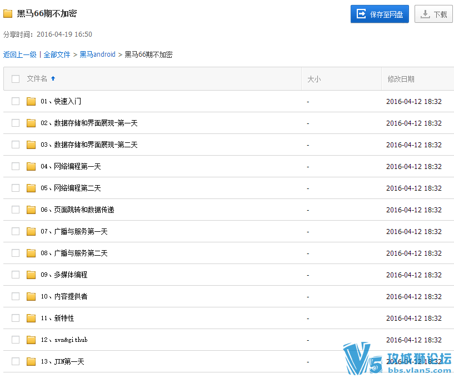
Task: Click the folder icon beside 01、快速入门
Action: (31, 101)
